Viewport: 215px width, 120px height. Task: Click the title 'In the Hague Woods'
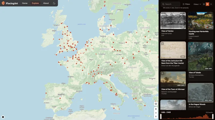[x=197, y=104]
